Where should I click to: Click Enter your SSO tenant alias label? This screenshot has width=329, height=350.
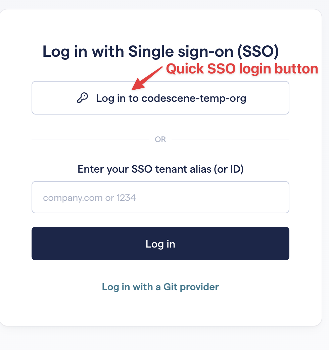click(x=160, y=169)
